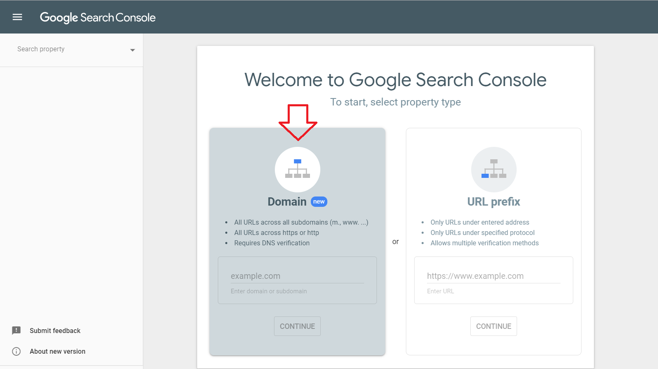Click the Google Search Console logo
Screen dimensions: 658x369
[x=98, y=17]
